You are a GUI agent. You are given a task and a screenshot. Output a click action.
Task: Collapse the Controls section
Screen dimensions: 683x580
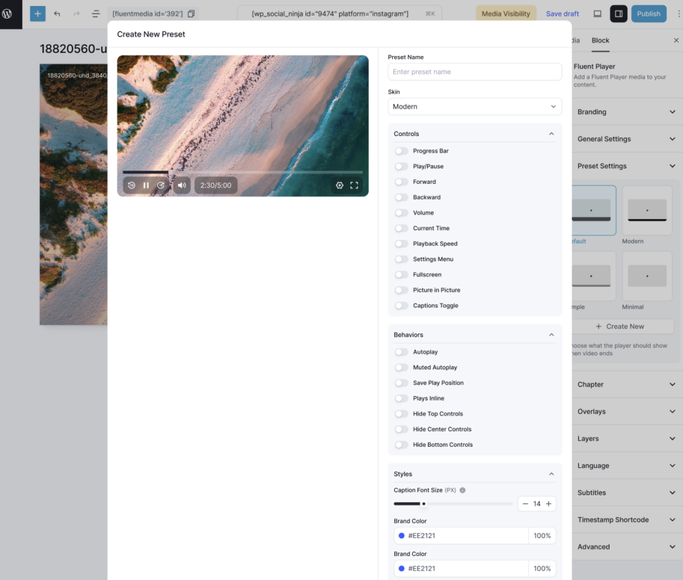pos(551,134)
